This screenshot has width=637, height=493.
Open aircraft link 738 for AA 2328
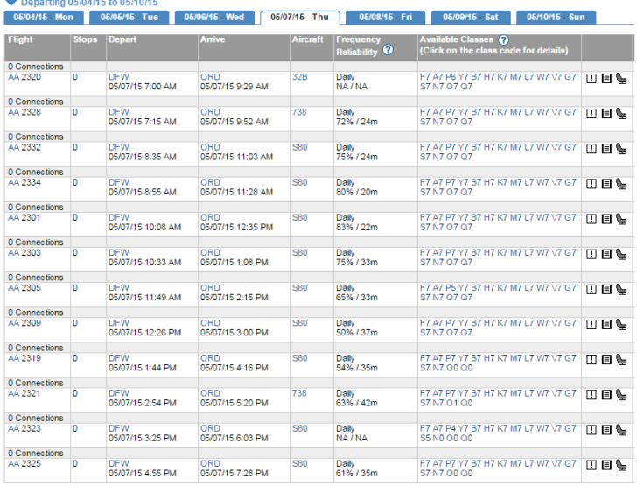point(299,112)
